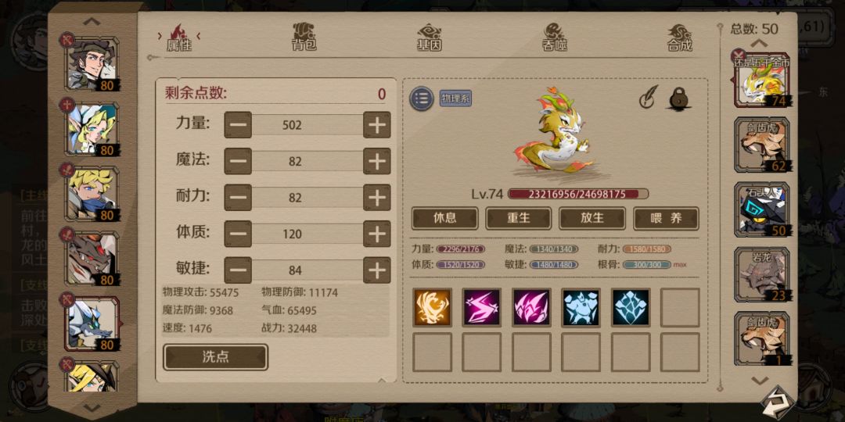Click the pink claw slash skill icon
This screenshot has height=422, width=845.
[531, 307]
